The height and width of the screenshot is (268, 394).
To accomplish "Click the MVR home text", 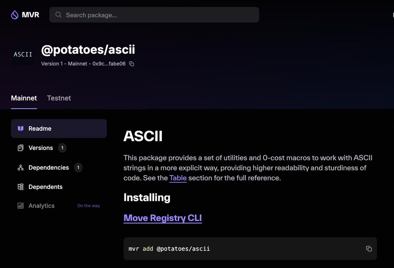I will pos(31,15).
